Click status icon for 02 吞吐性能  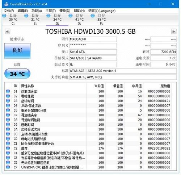pos(8,96)
